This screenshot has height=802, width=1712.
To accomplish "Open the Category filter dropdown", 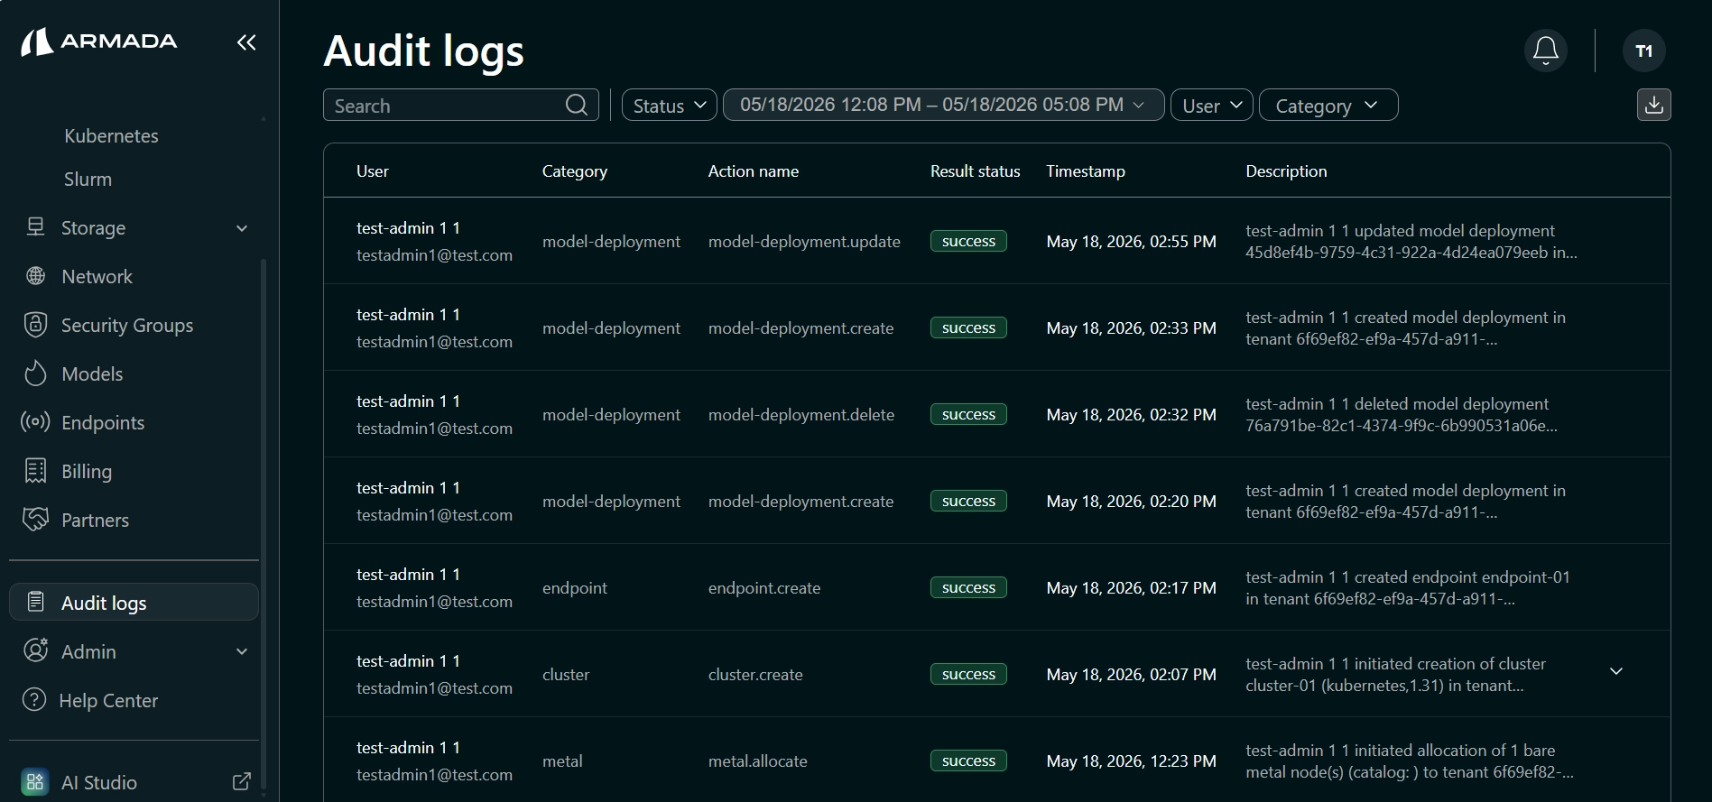I will [x=1328, y=105].
